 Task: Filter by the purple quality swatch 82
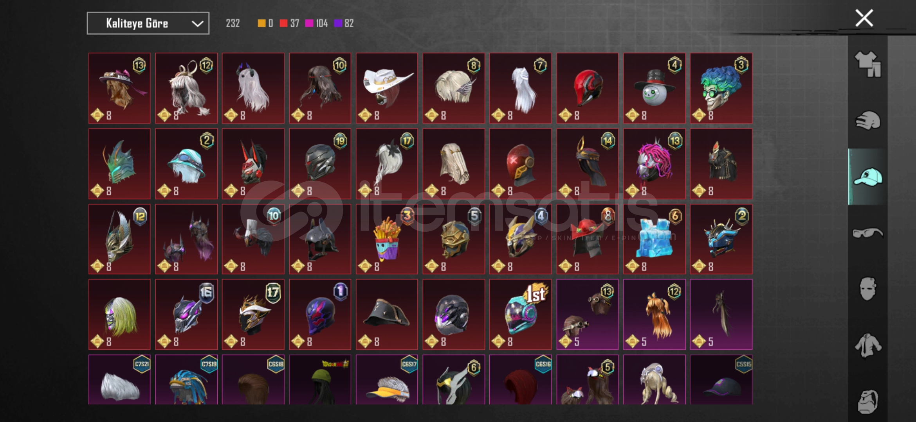[344, 23]
